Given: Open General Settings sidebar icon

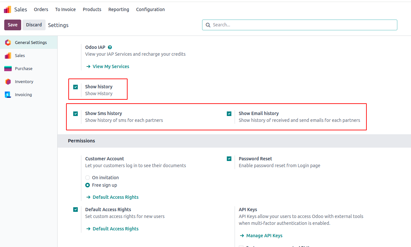Looking at the screenshot, I should (8, 43).
